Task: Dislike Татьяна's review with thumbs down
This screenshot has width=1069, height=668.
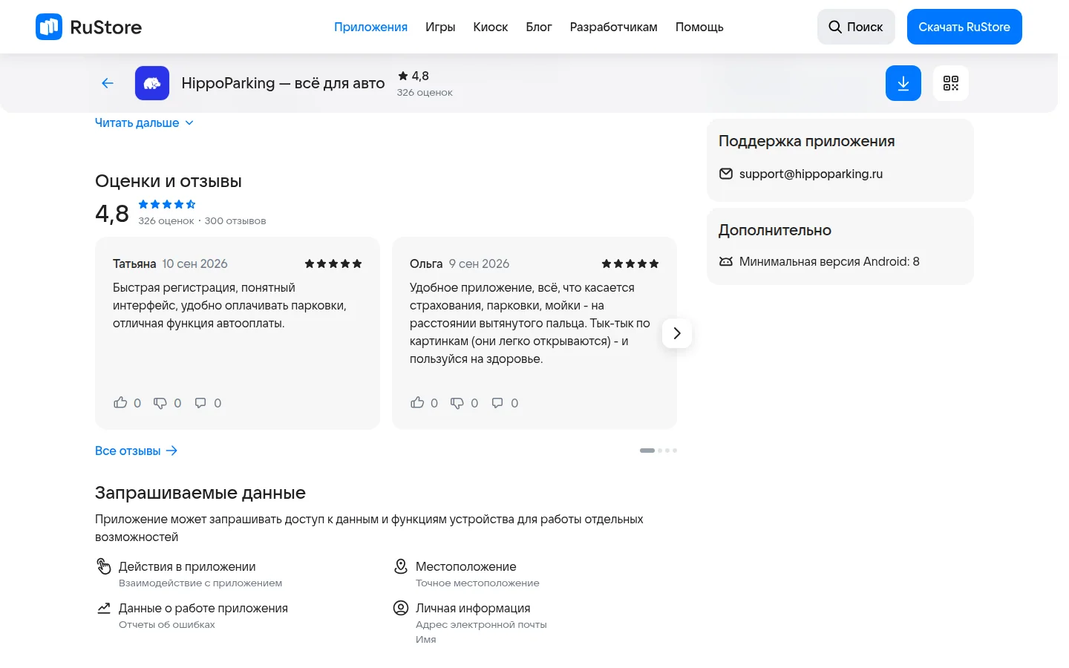Action: (x=160, y=402)
